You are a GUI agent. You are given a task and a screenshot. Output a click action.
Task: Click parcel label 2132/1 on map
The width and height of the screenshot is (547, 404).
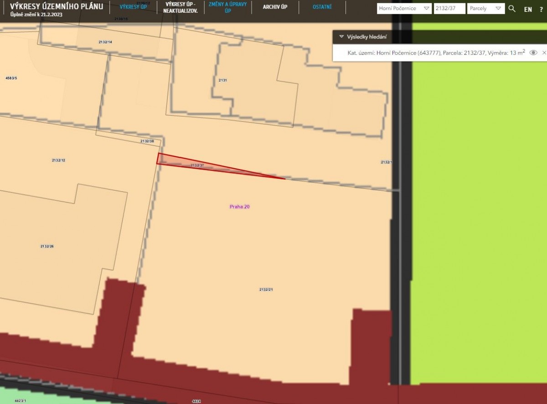point(386,162)
